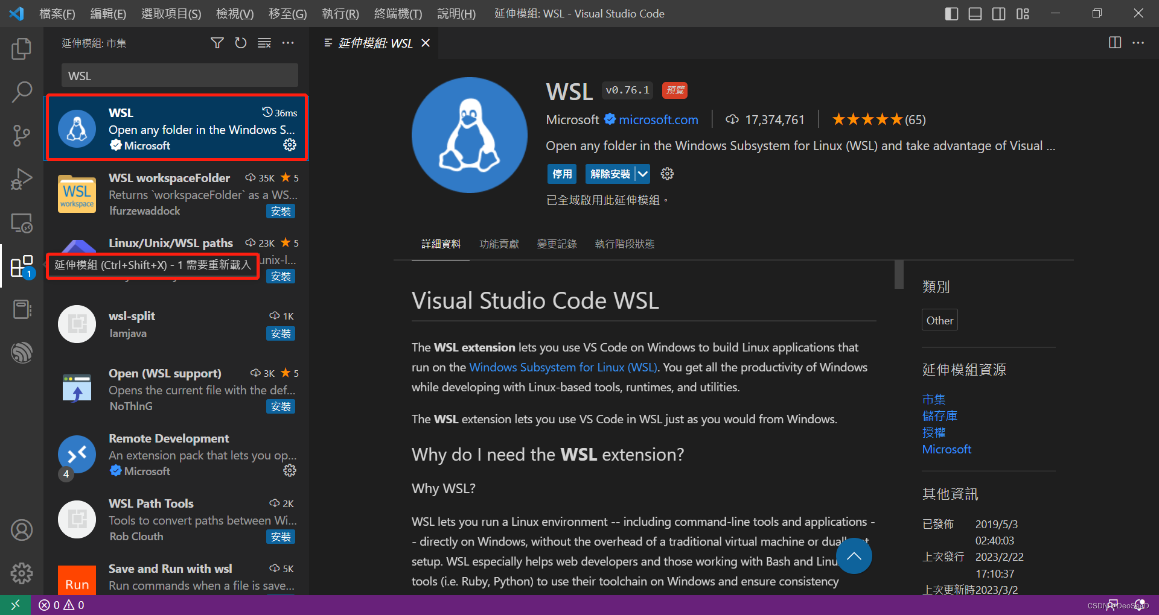1159x615 pixels.
Task: Open the Extensions view icon
Action: coord(22,266)
